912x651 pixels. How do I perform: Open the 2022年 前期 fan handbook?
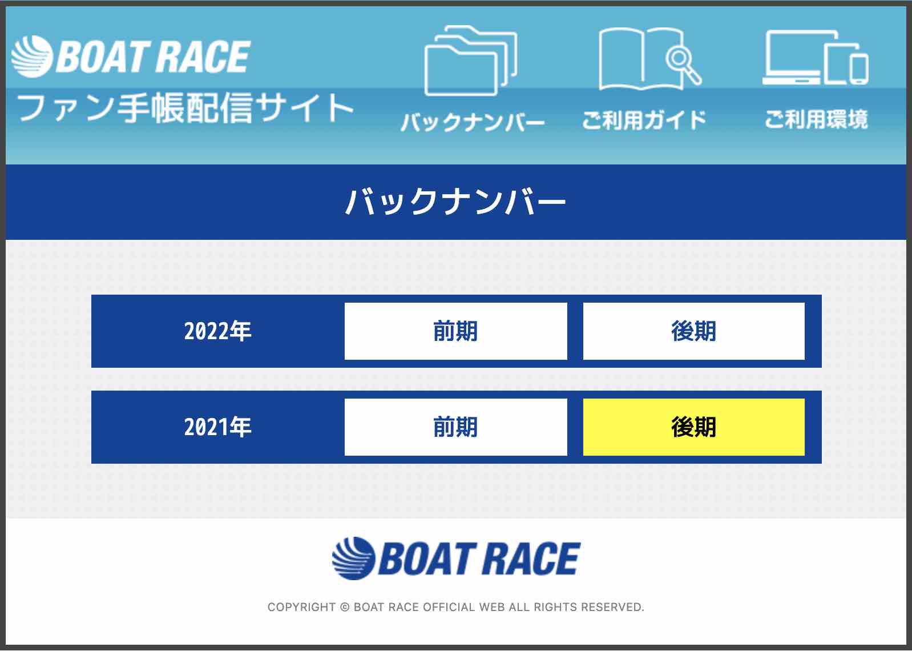[455, 330]
